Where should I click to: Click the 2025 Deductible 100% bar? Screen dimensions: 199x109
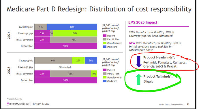(x=66, y=80)
